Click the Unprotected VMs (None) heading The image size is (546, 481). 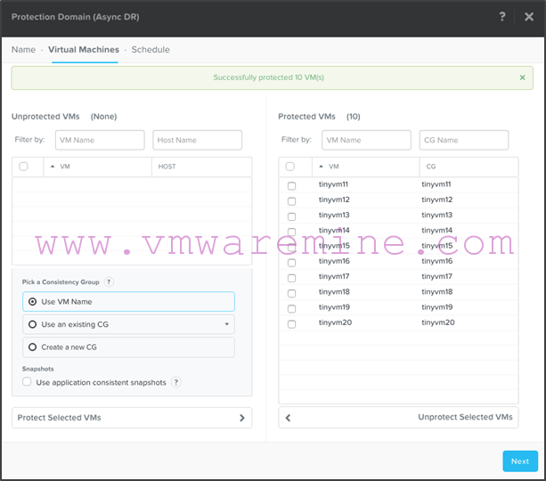(x=64, y=117)
